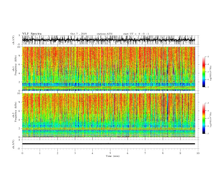Select the "start UT = 6:0:1" text
Image resolution: width=223 pixels, height=172 pixels.
coord(136,34)
